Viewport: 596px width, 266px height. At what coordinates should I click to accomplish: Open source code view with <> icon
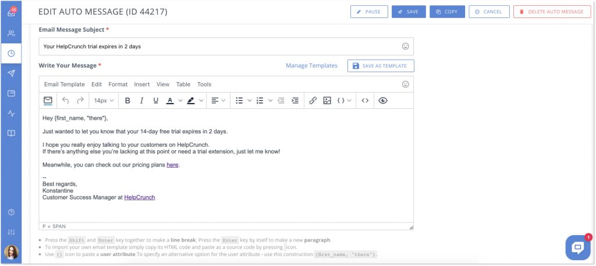tap(365, 101)
